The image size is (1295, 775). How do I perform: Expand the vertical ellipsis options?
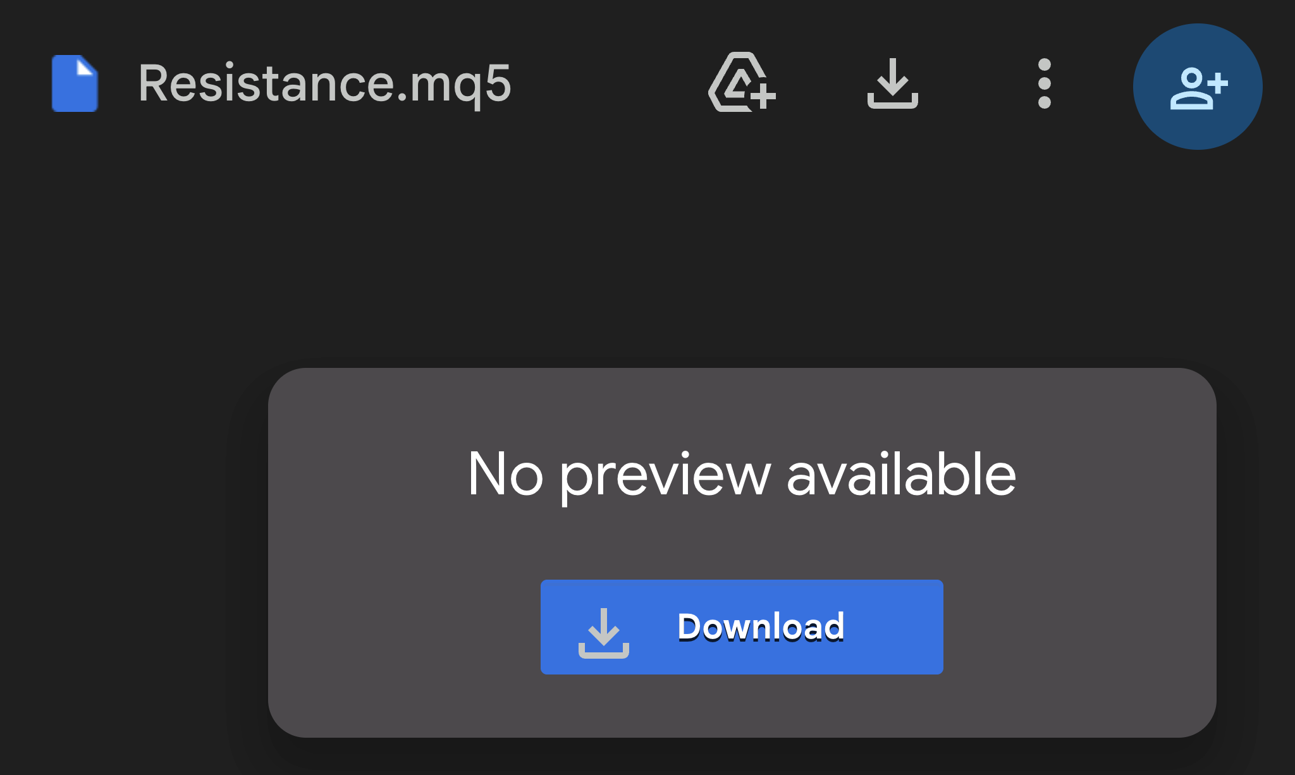tap(1044, 83)
